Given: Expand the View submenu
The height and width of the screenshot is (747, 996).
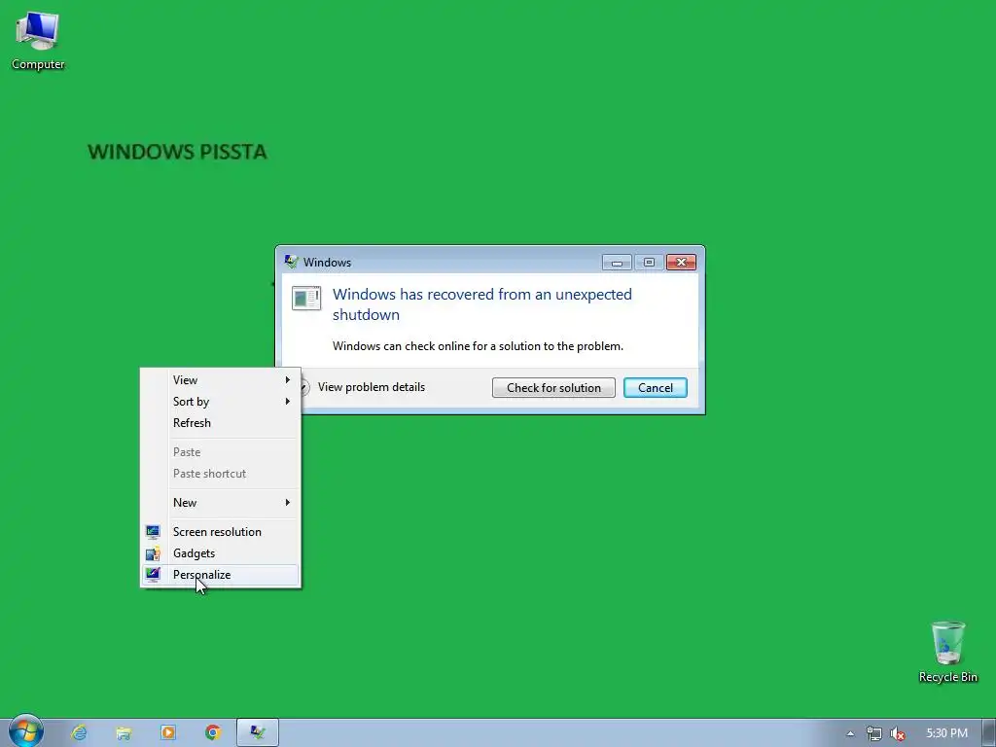Looking at the screenshot, I should coord(220,380).
